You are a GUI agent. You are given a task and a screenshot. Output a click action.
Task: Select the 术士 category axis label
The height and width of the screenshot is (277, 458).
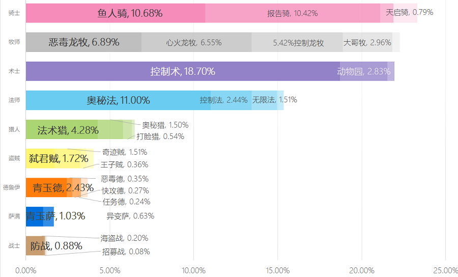pos(14,71)
